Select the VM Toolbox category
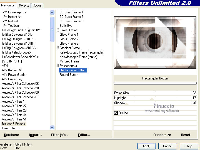The image size is (200, 150). click(11, 26)
